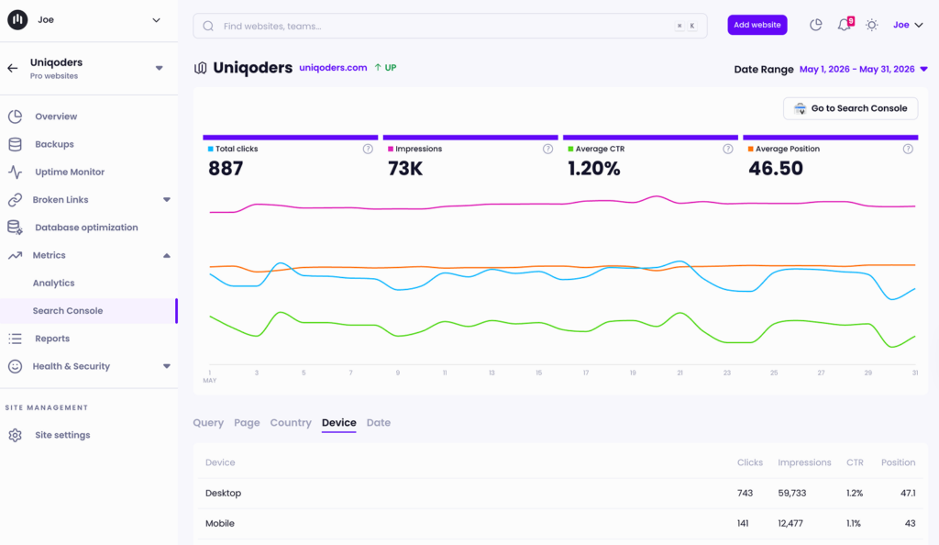Click the green Average CTR color swatch

click(570, 150)
